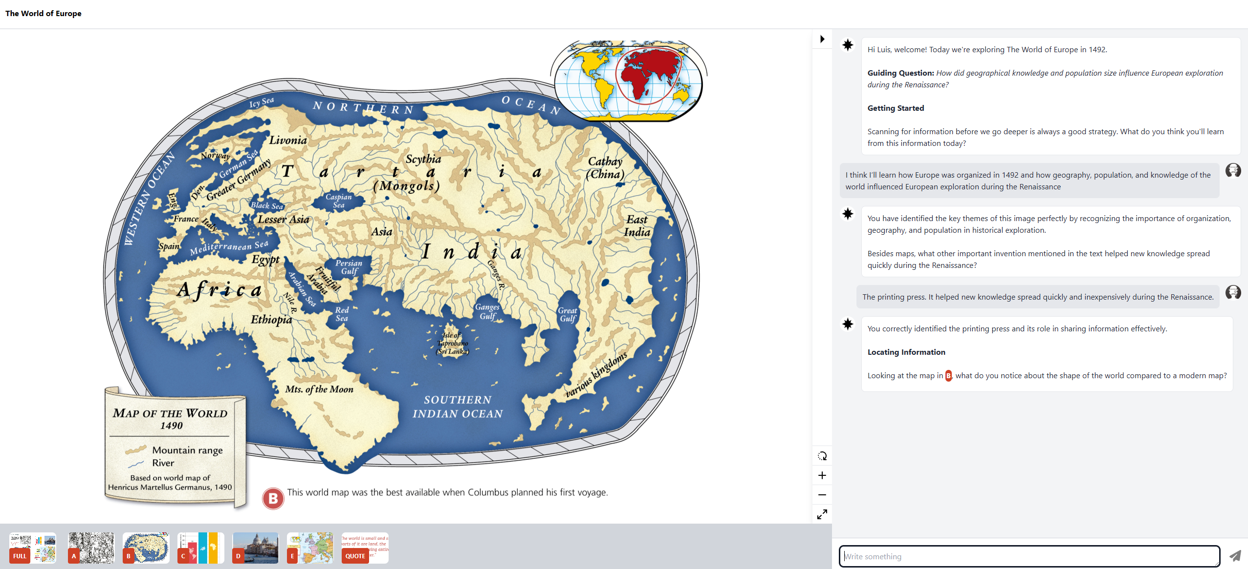Image resolution: width=1248 pixels, height=569 pixels.
Task: Click the East India label
Action: [x=637, y=226]
